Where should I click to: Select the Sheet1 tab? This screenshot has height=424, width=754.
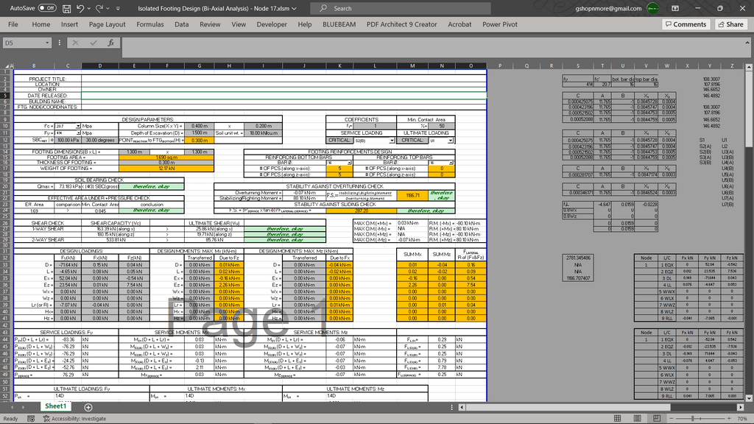tap(55, 406)
